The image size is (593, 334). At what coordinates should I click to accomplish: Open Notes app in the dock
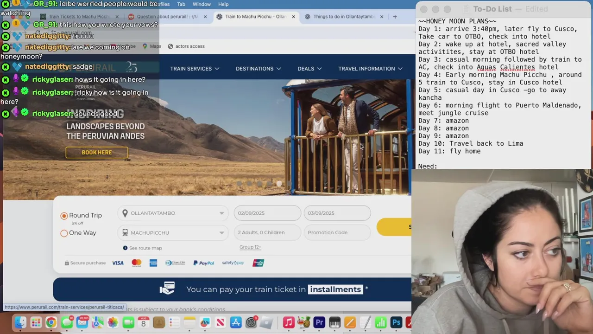point(189,322)
